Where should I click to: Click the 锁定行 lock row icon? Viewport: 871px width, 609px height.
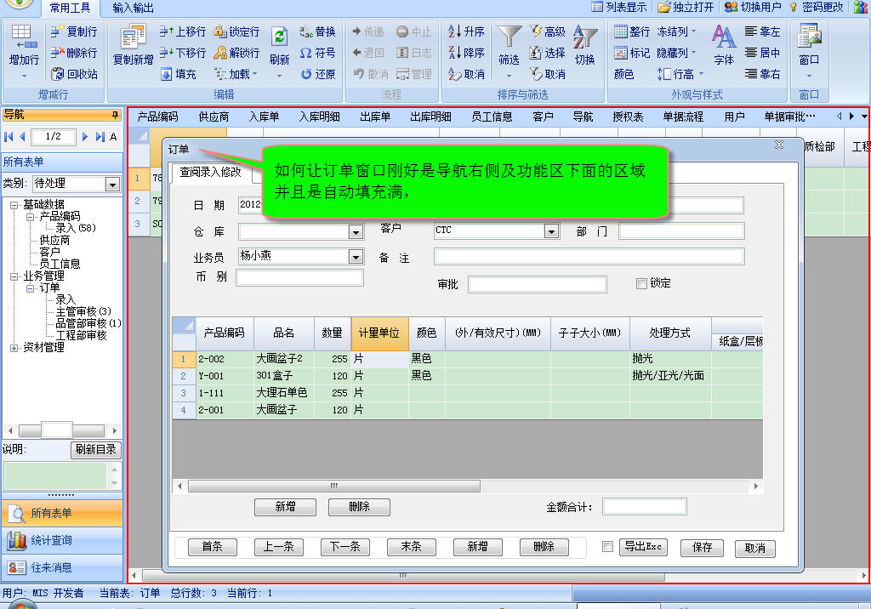(220, 31)
